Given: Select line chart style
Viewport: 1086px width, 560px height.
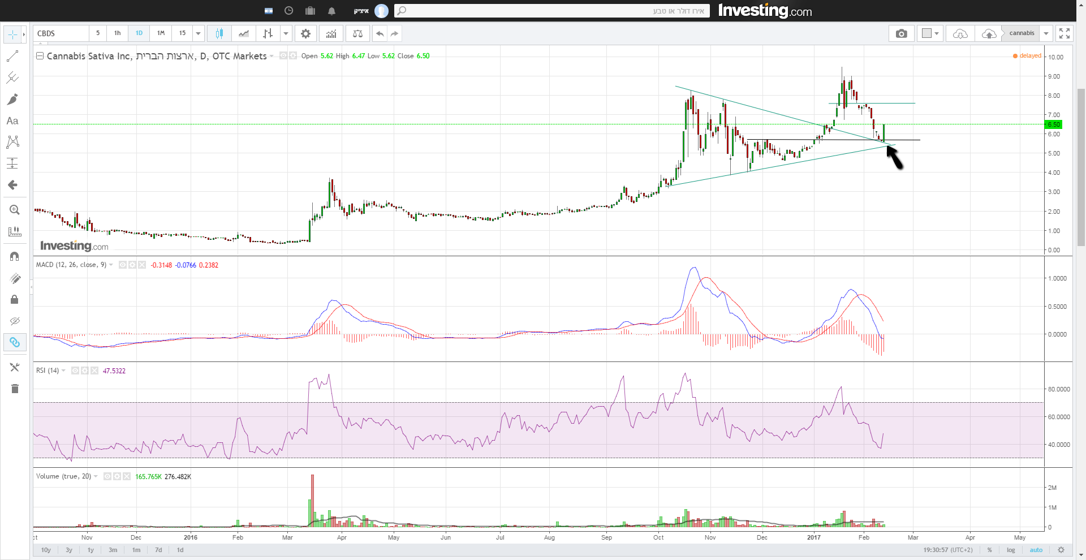Looking at the screenshot, I should pos(244,33).
